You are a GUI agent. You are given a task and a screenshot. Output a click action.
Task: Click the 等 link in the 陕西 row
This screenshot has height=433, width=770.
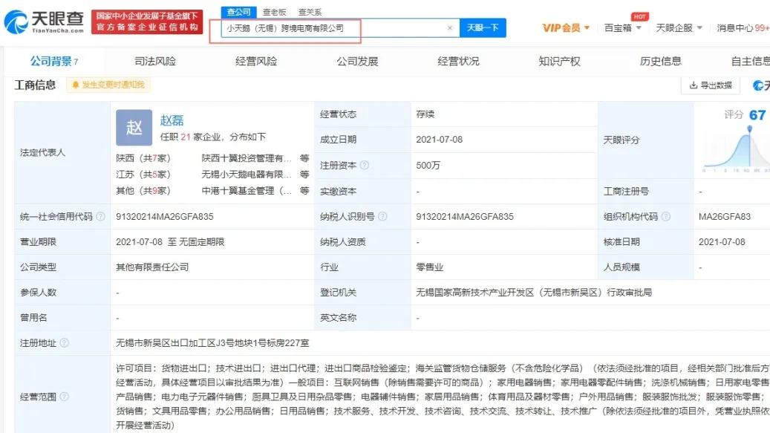pyautogui.click(x=304, y=158)
